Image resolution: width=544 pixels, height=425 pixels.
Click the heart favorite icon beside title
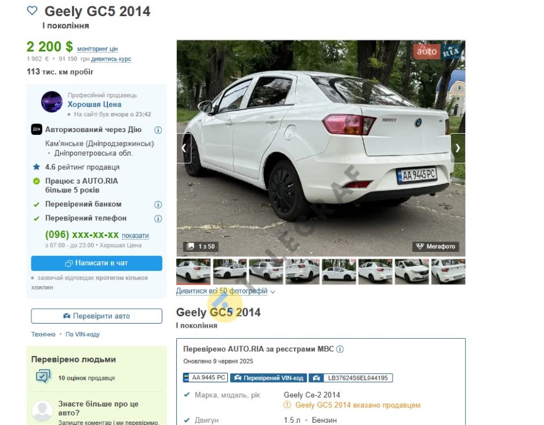pyautogui.click(x=32, y=11)
